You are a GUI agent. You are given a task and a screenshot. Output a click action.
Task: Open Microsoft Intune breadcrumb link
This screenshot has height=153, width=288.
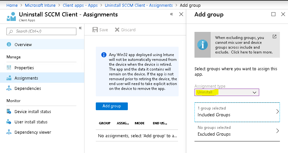(x=40, y=5)
